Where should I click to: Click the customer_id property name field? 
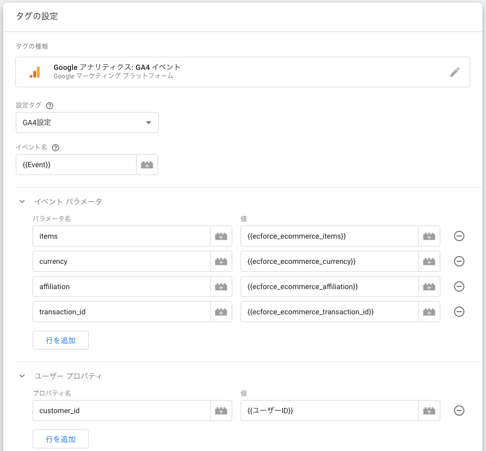(x=121, y=411)
